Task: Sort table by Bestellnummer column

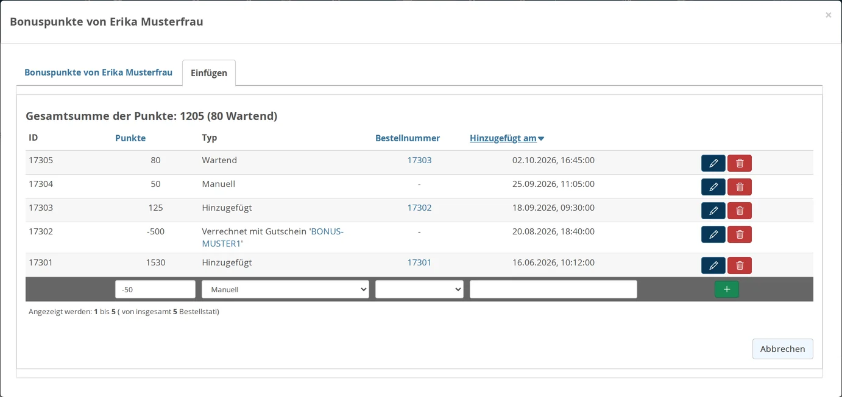Action: point(408,138)
